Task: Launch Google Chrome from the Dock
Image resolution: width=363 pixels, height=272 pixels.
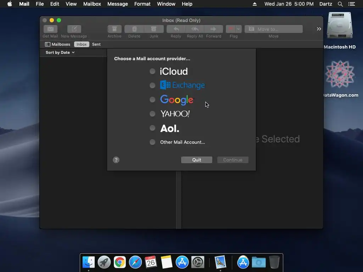Action: point(120,262)
